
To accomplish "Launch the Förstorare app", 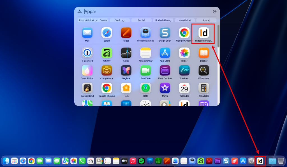I will click(203, 70).
